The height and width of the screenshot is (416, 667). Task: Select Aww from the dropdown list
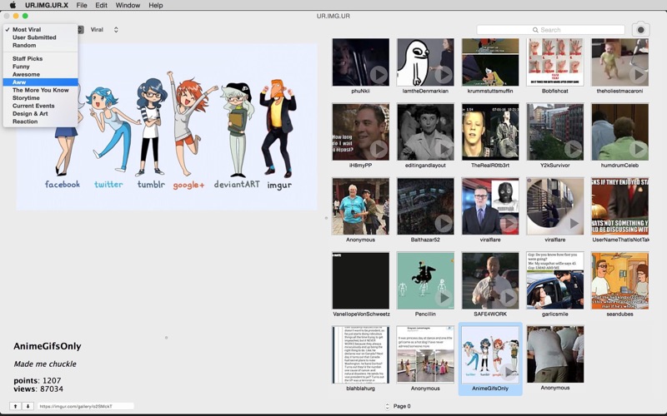20,82
